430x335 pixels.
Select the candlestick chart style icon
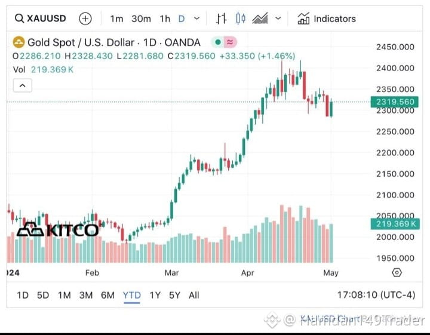click(x=241, y=19)
